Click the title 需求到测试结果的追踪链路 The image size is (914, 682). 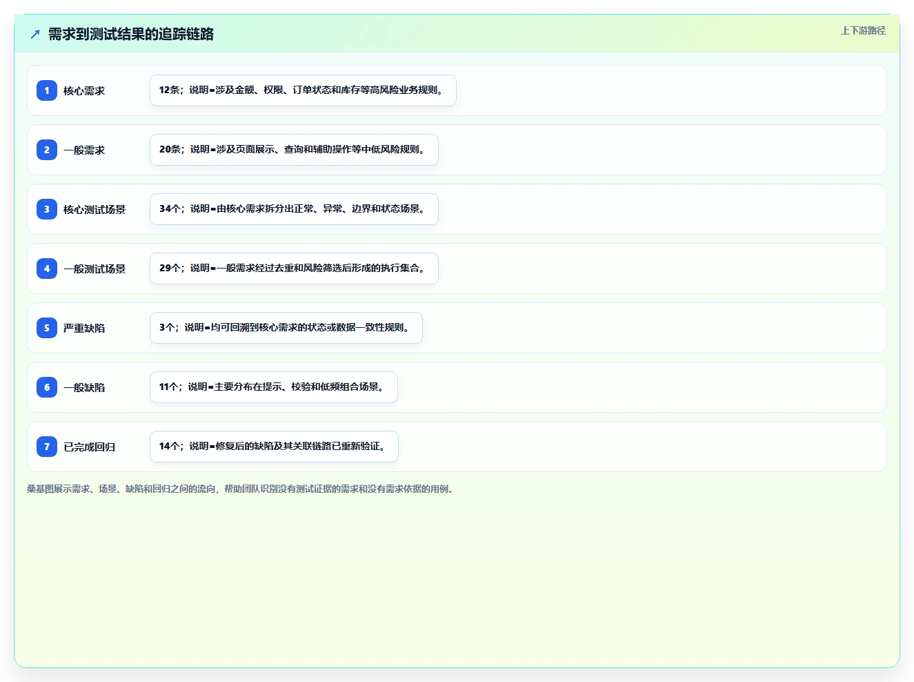131,34
